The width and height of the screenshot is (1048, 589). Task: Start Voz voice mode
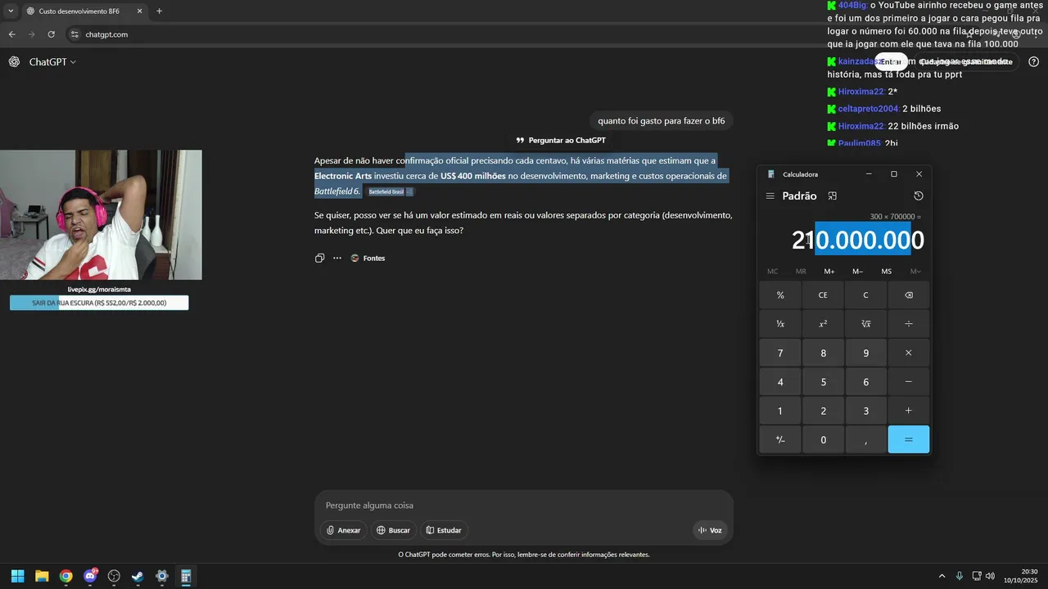point(710,530)
